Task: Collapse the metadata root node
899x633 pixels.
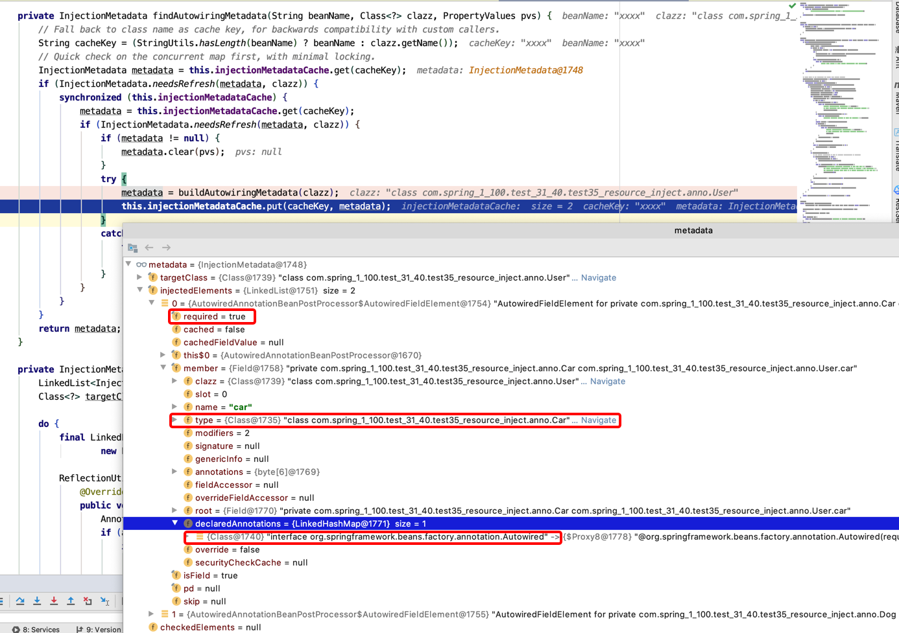Action: (x=128, y=264)
